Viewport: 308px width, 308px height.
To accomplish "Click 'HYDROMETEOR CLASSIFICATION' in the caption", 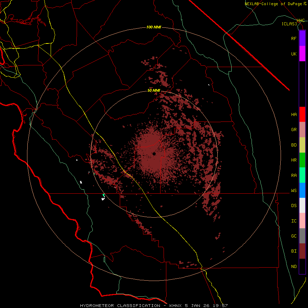I will [120, 306].
